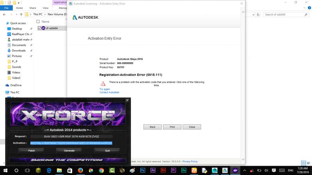Launch Adobe Animate taskbar icon
Viewport: 312px width, 175px height.
click(x=163, y=170)
